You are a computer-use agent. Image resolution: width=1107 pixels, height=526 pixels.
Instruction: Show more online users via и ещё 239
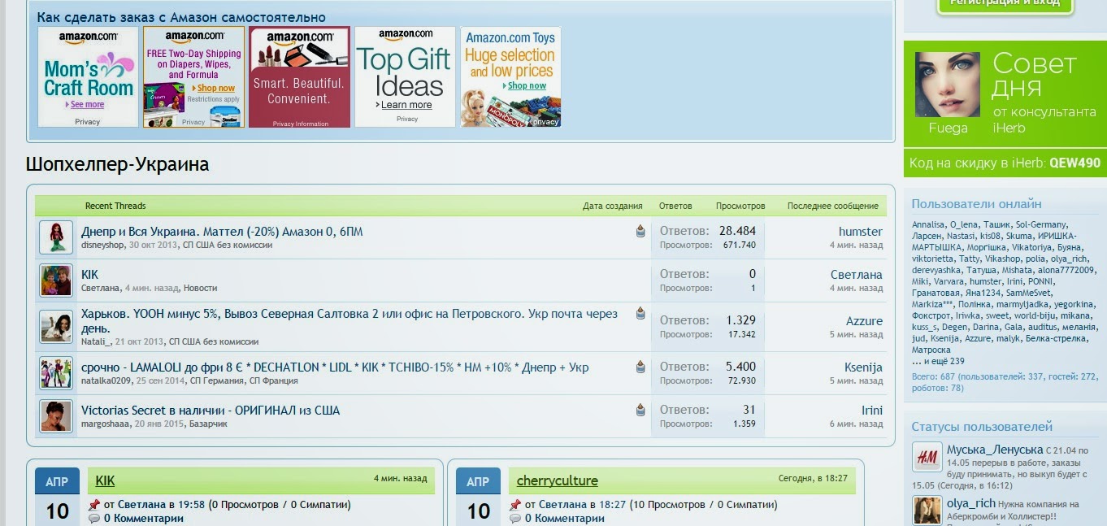coord(938,361)
